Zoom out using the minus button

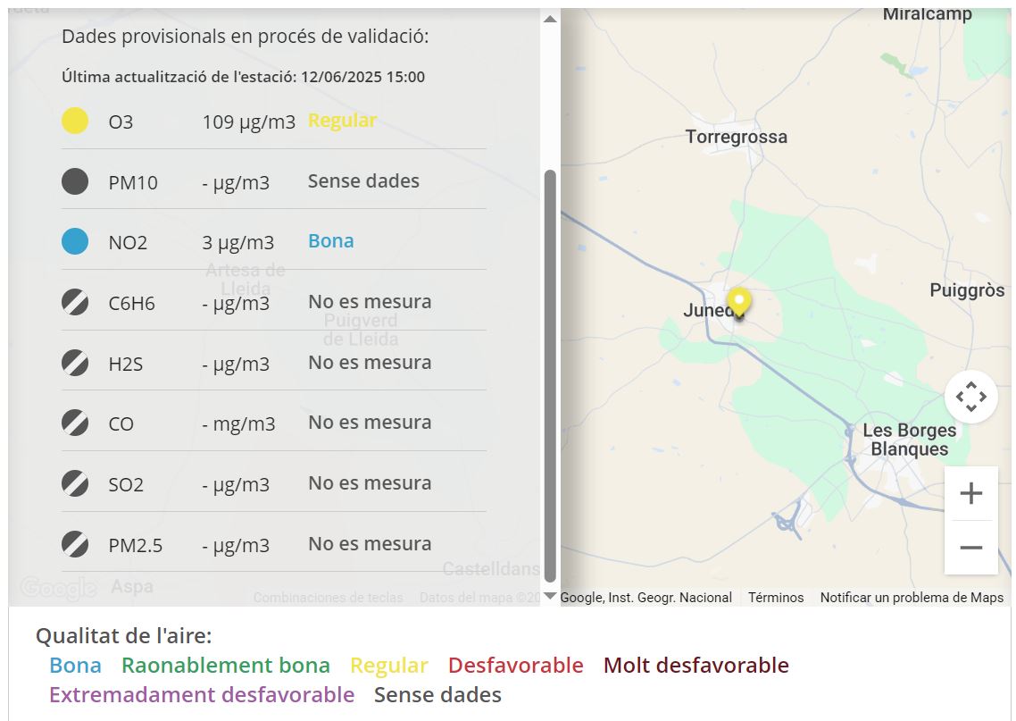pos(971,546)
